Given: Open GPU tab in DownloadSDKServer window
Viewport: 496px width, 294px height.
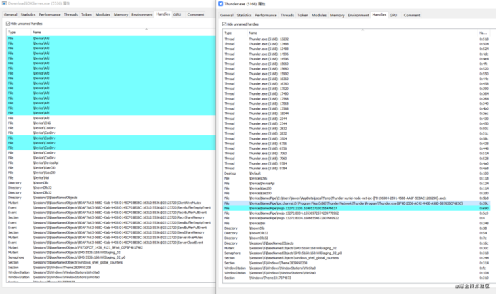Looking at the screenshot, I should pyautogui.click(x=177, y=14).
